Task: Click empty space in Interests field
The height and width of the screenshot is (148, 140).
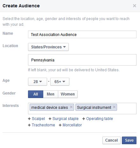Action: point(127,109)
